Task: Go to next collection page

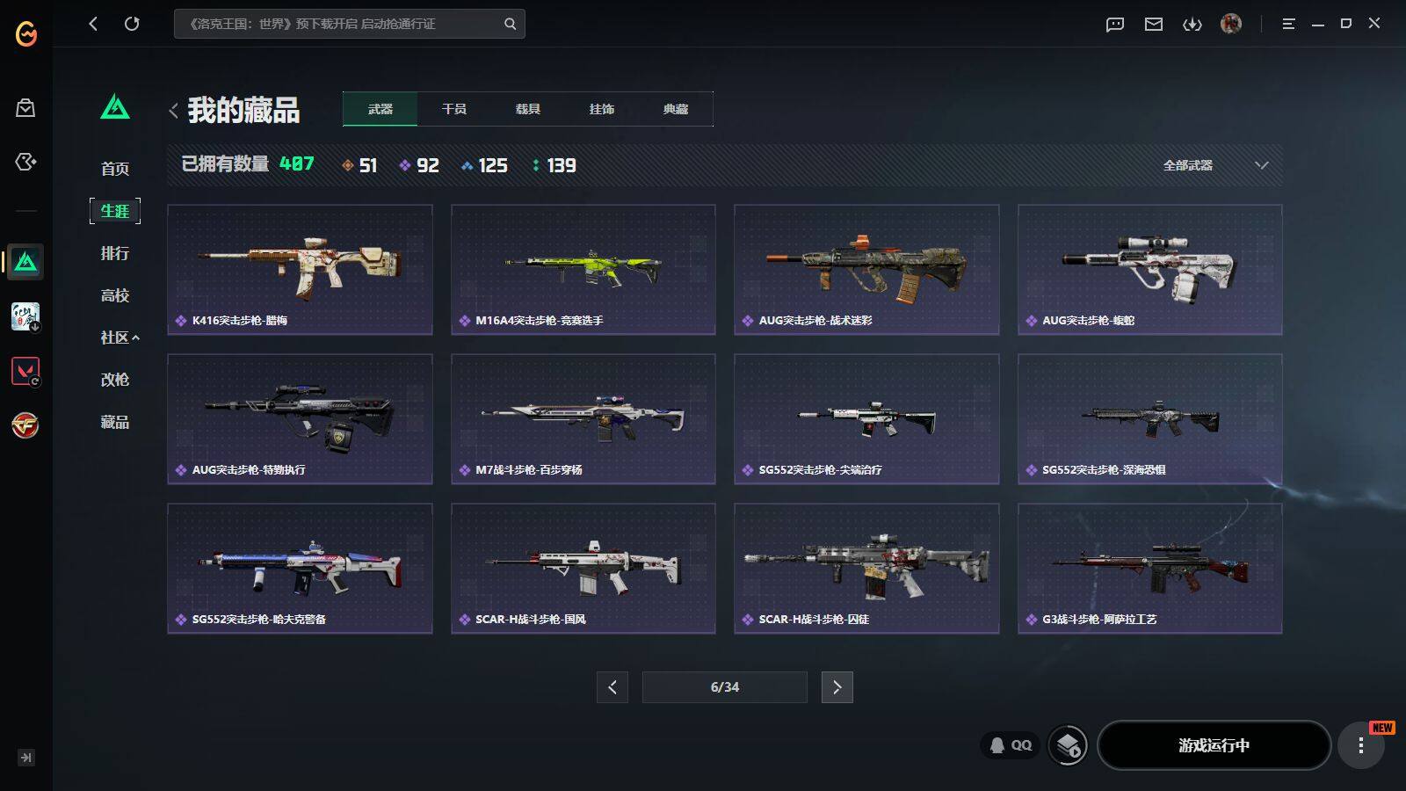Action: (x=837, y=687)
